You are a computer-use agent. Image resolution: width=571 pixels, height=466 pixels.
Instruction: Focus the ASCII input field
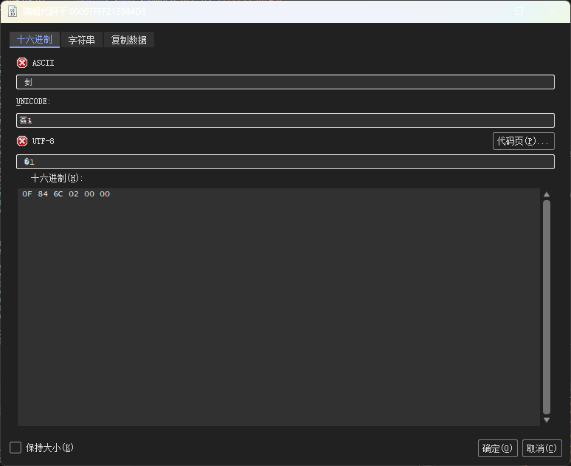pos(285,82)
